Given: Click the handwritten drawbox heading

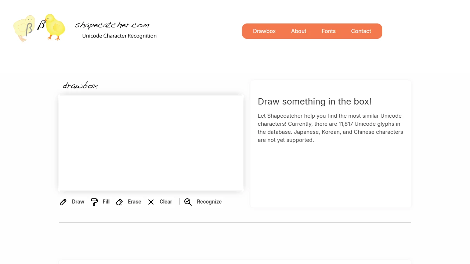Looking at the screenshot, I should 80,85.
